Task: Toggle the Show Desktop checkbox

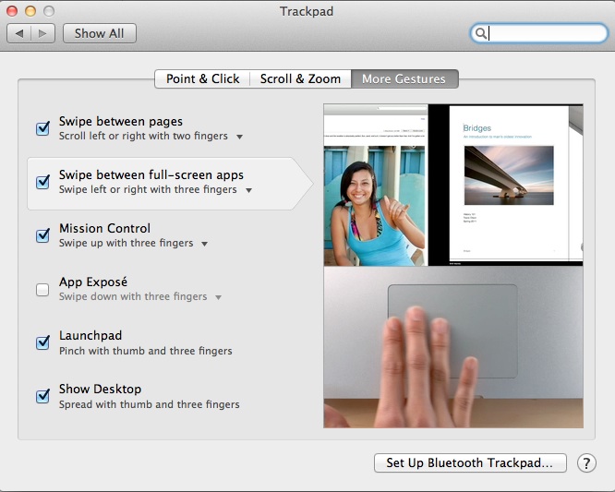Action: pyautogui.click(x=42, y=397)
